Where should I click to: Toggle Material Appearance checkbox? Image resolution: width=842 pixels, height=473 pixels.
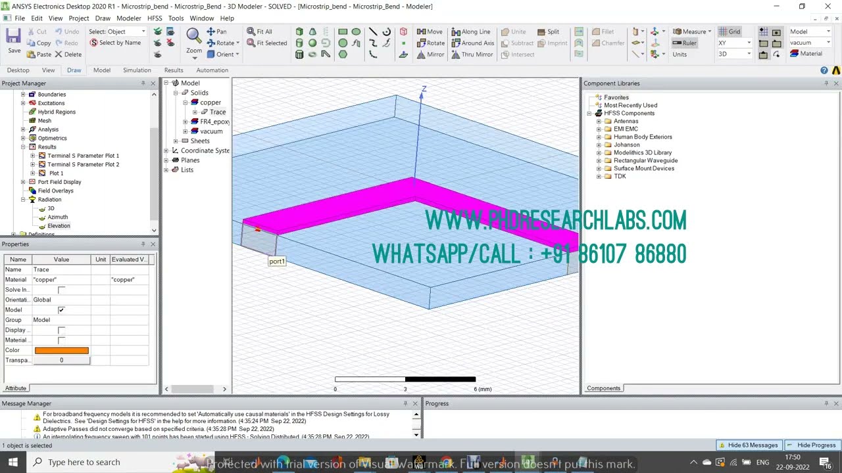[x=61, y=340]
